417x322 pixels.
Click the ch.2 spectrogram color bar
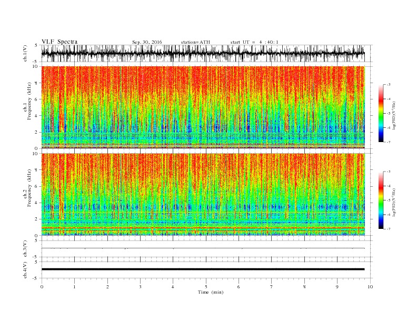[381, 200]
